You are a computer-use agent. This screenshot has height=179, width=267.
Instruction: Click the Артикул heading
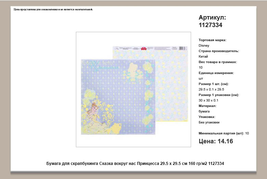(212, 17)
